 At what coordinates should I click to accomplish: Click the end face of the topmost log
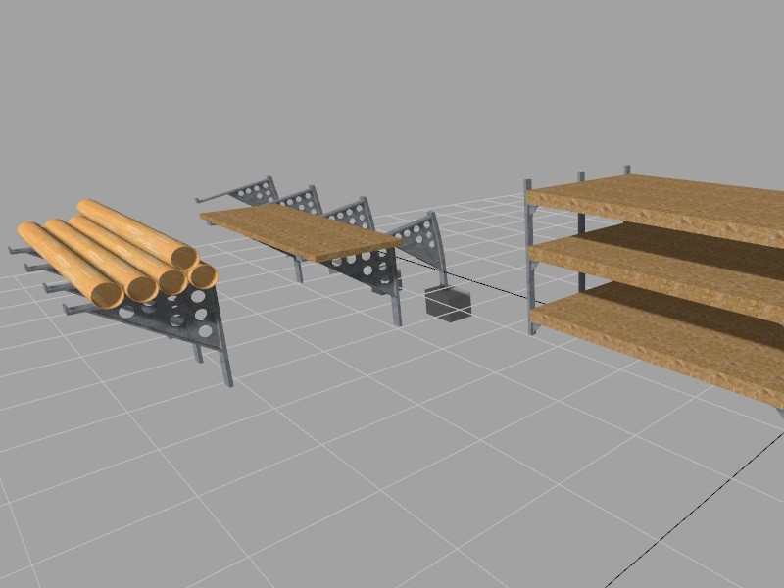(x=183, y=258)
